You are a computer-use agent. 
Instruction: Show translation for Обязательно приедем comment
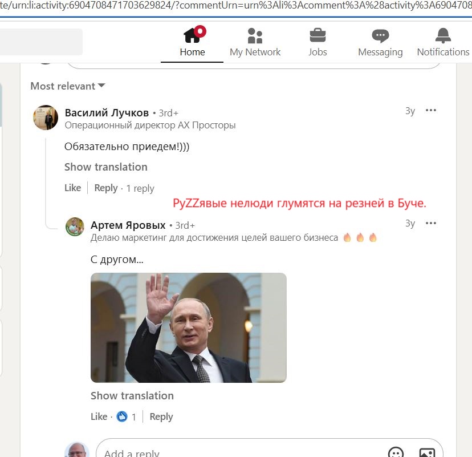[x=106, y=167]
